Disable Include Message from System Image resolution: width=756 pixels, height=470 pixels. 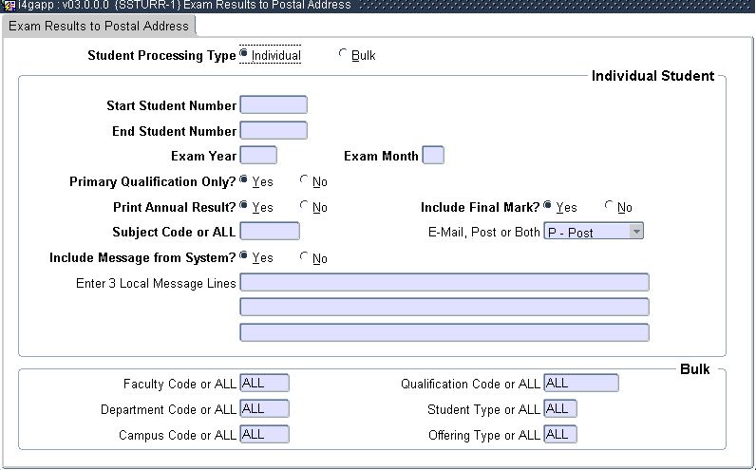click(305, 257)
